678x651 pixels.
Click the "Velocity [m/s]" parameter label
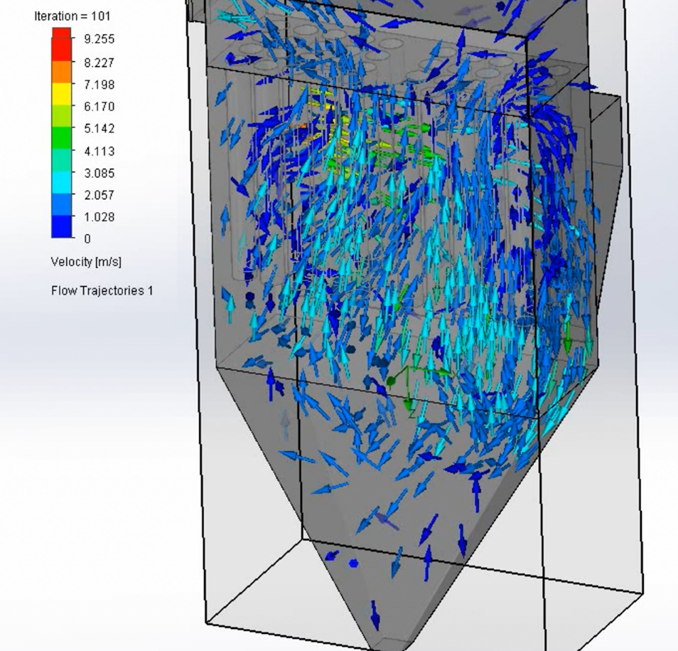pyautogui.click(x=86, y=262)
